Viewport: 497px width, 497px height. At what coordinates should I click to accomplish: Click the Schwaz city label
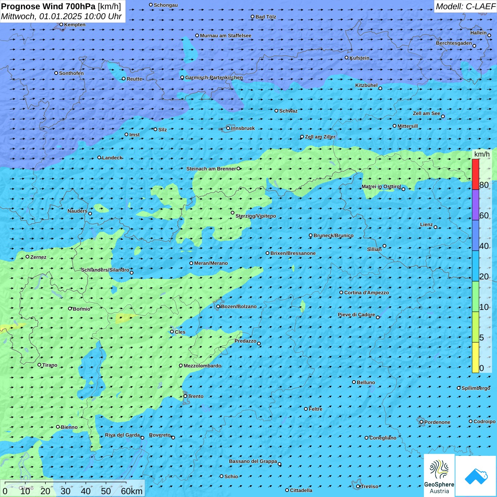pyautogui.click(x=288, y=111)
